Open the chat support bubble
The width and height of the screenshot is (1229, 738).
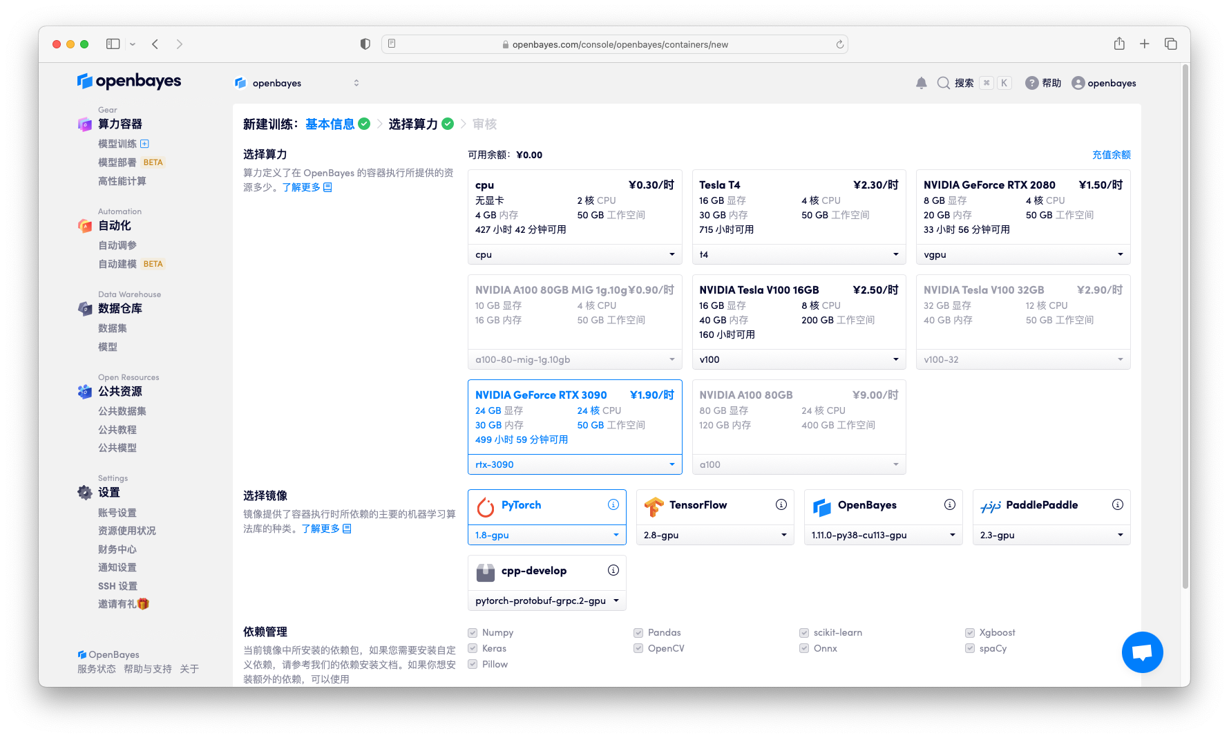click(x=1142, y=652)
